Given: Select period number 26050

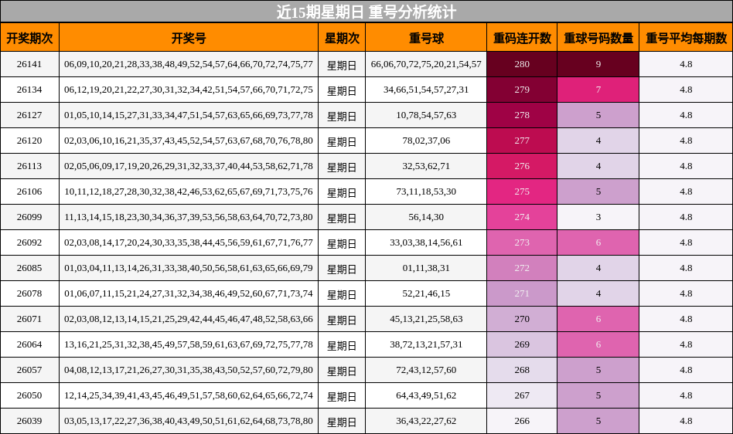Looking at the screenshot, I should pyautogui.click(x=29, y=395).
